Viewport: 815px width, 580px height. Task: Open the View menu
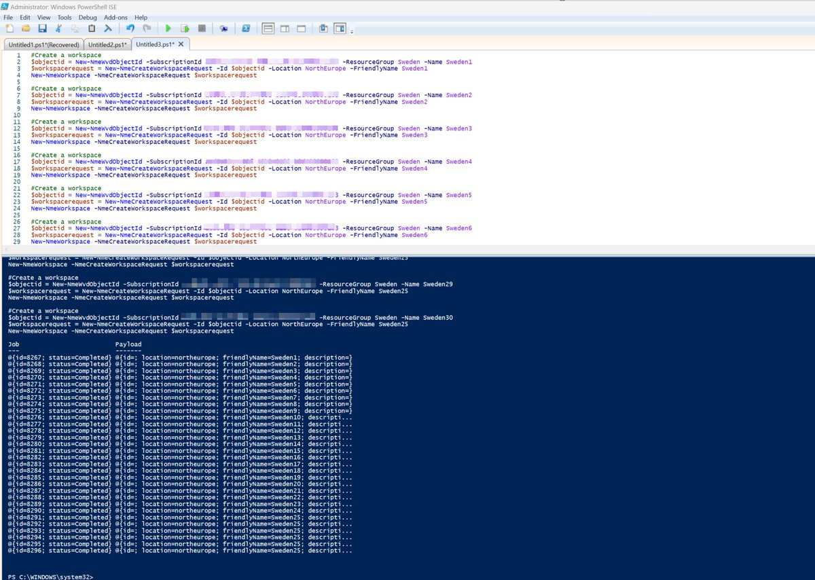click(43, 17)
